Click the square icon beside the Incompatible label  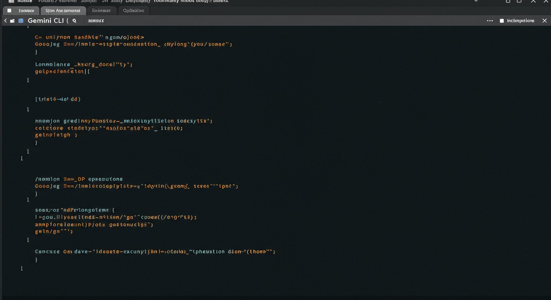click(x=502, y=20)
